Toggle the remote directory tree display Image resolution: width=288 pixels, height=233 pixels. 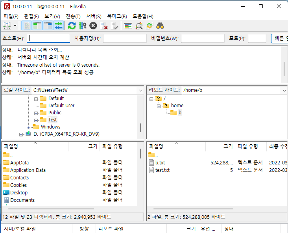(48, 26)
